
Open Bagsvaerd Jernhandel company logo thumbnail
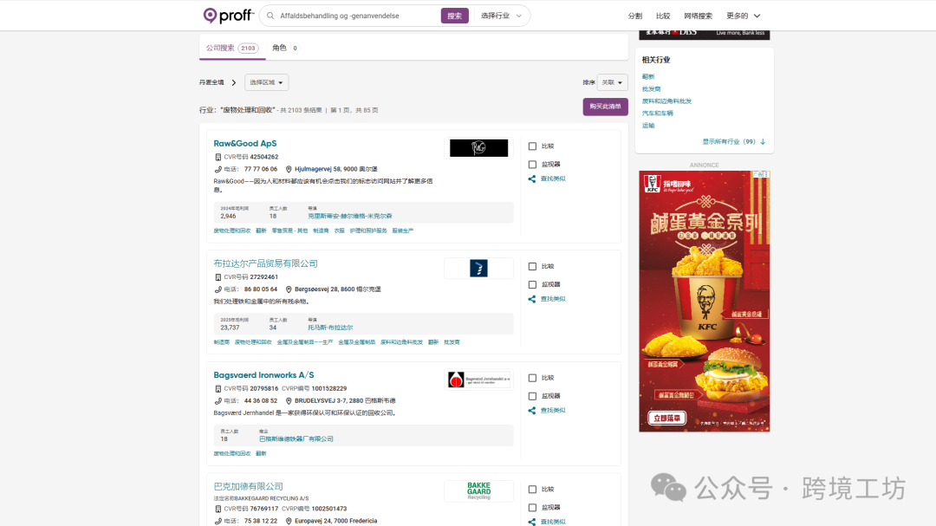tap(478, 380)
